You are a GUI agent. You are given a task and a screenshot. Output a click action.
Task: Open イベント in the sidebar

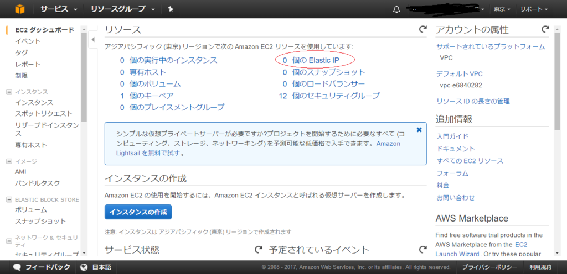coord(28,41)
